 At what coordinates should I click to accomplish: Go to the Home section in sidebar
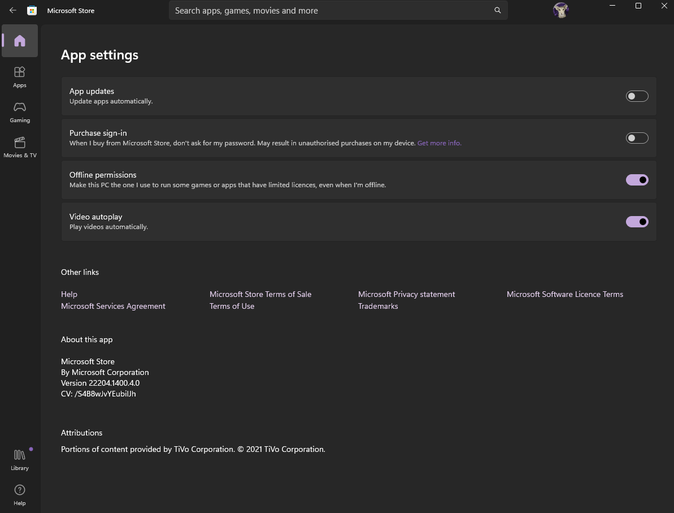pos(20,41)
